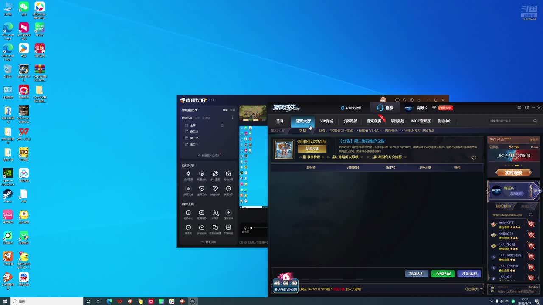Click the gift box icon under 互动玩法
The width and height of the screenshot is (543, 305).
pos(228,174)
